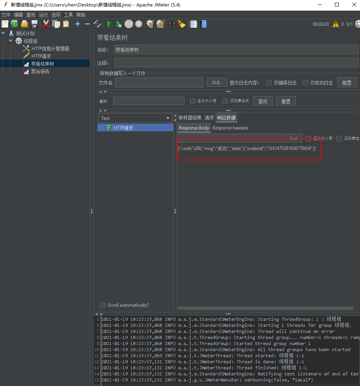Click the response body JSON text
Viewport: 360px width, 386px height.
point(247,148)
